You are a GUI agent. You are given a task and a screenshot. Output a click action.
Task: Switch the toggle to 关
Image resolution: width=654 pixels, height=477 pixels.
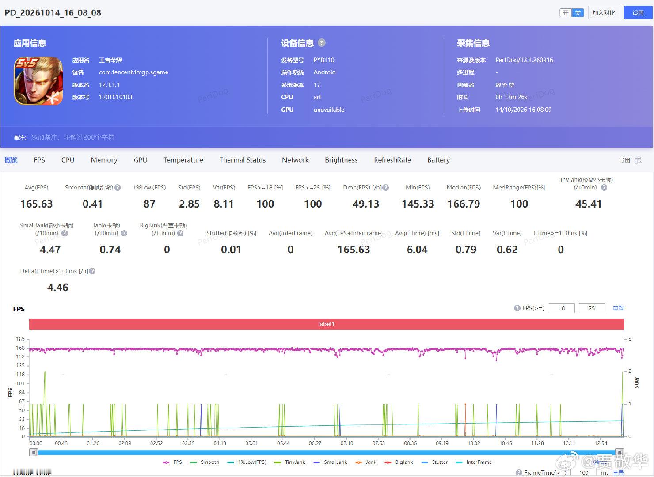point(578,13)
